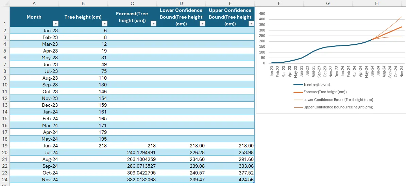The image size is (406, 186).
Task: Select the tree height cell with value 75
Action: [x=83, y=71]
